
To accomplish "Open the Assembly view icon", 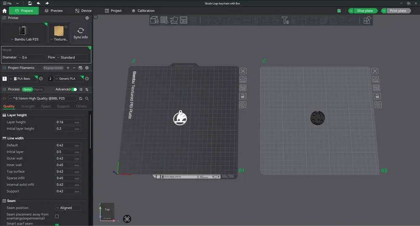I will [367, 20].
